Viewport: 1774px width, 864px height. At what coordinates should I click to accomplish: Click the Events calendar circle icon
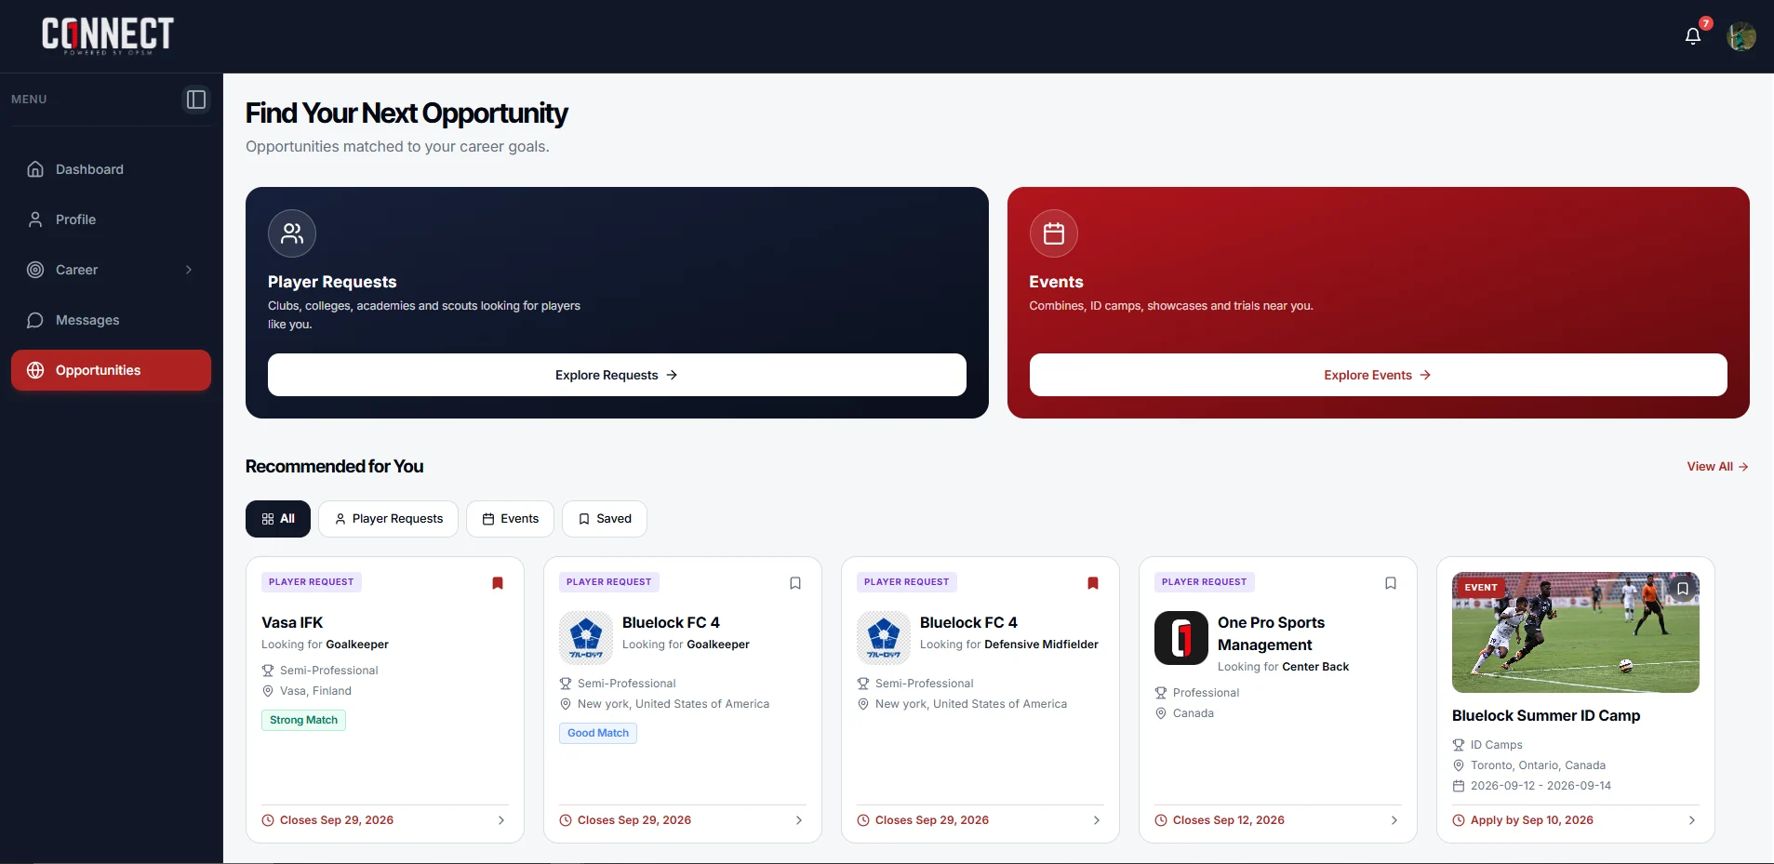(x=1054, y=233)
